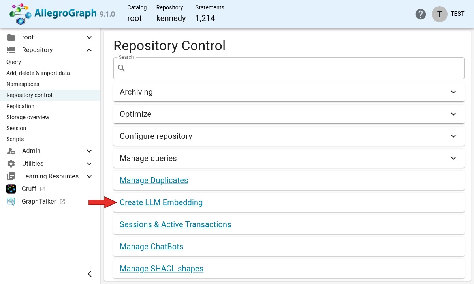Image resolution: width=474 pixels, height=284 pixels.
Task: Open Storage overview
Action: [x=28, y=117]
